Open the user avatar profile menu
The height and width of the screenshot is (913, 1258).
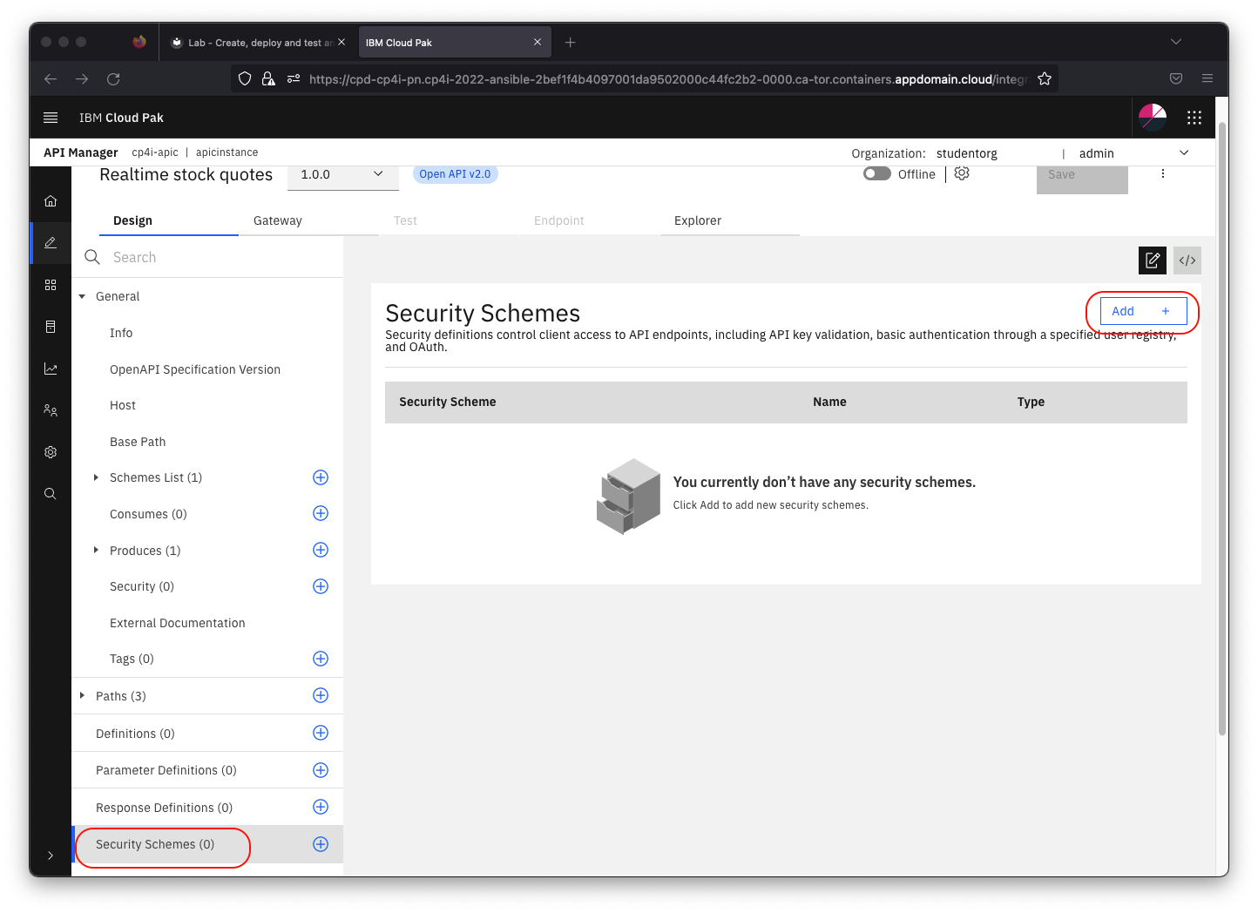[x=1153, y=117]
